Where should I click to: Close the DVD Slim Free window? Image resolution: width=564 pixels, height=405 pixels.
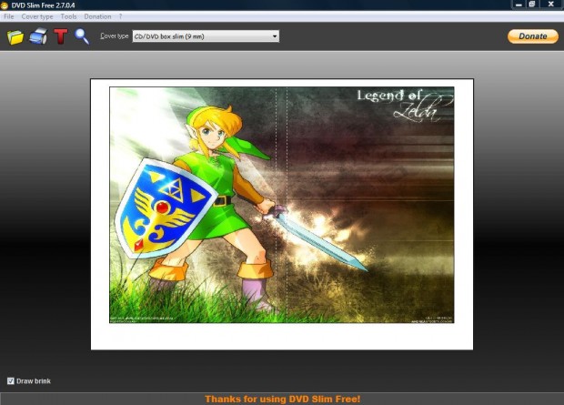(x=550, y=5)
